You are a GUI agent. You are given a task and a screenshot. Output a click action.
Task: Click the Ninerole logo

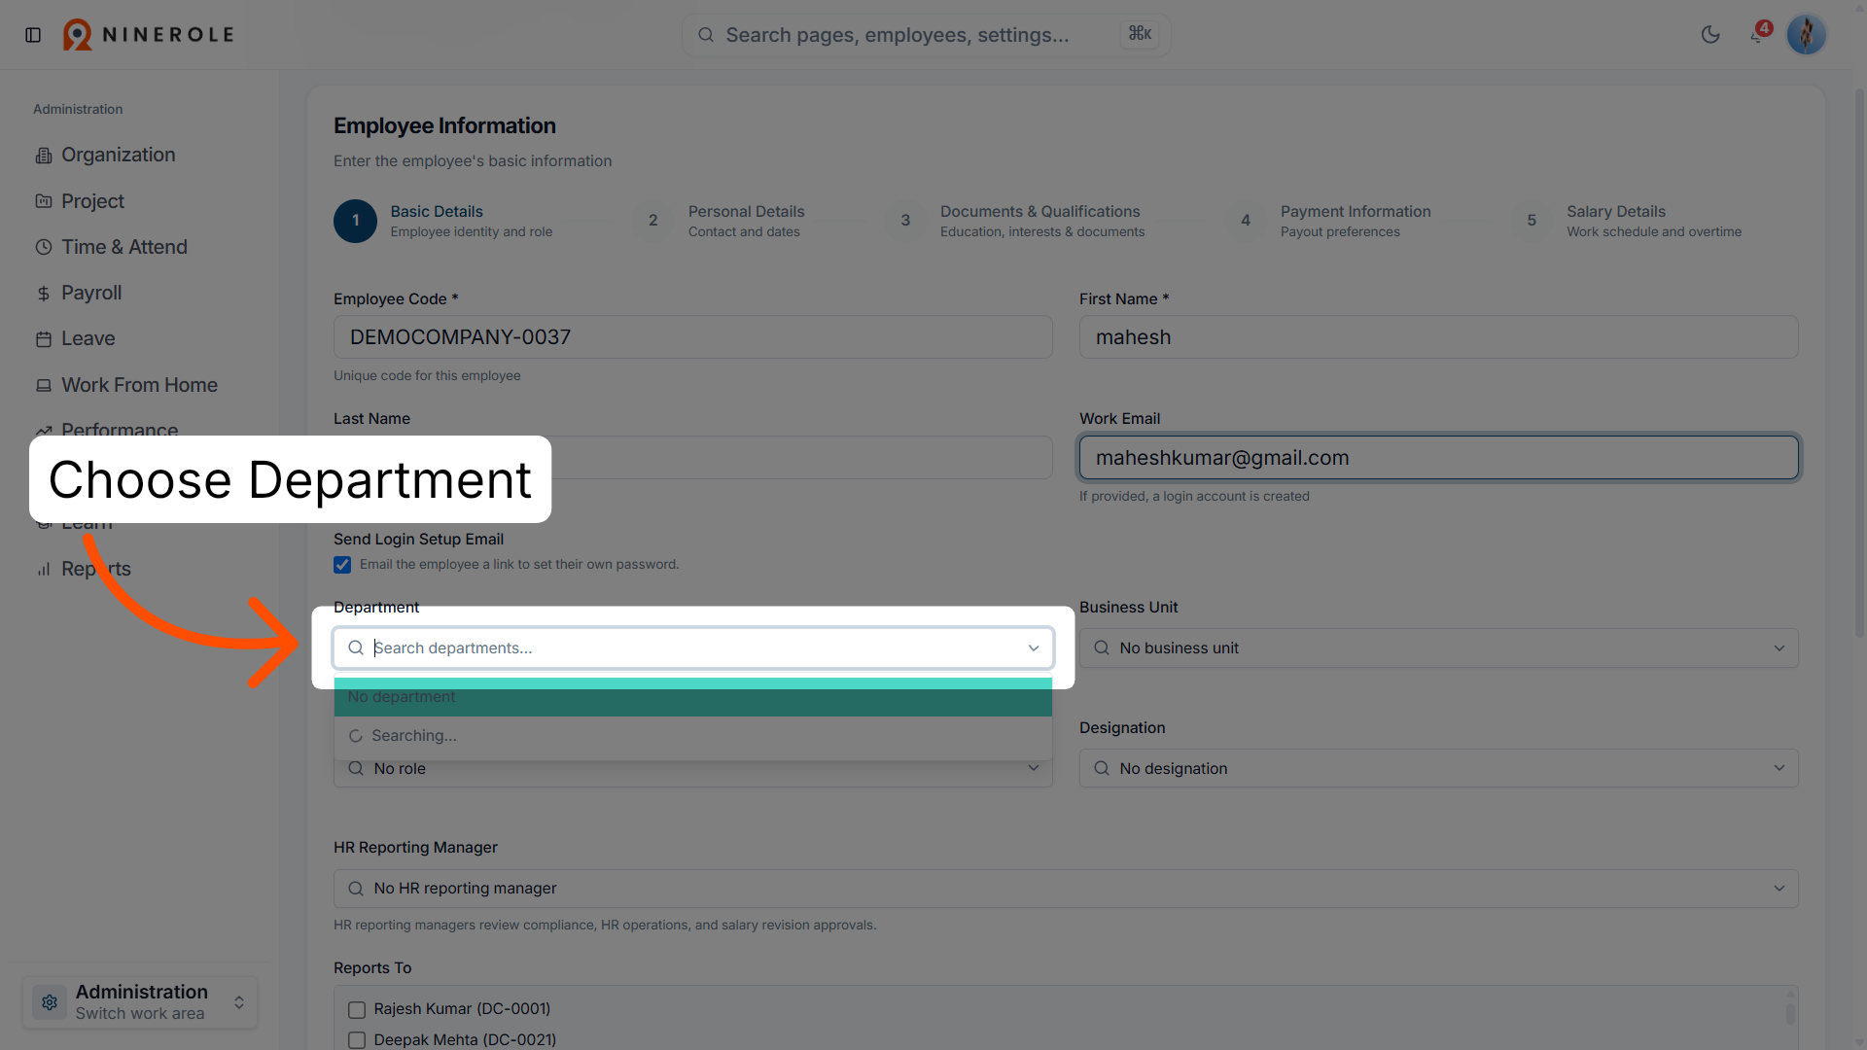tap(149, 35)
